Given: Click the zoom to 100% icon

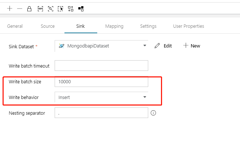Looking at the screenshot, I should coord(40,9).
